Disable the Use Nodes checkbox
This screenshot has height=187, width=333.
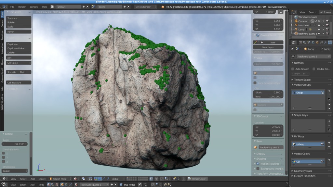[121, 184]
